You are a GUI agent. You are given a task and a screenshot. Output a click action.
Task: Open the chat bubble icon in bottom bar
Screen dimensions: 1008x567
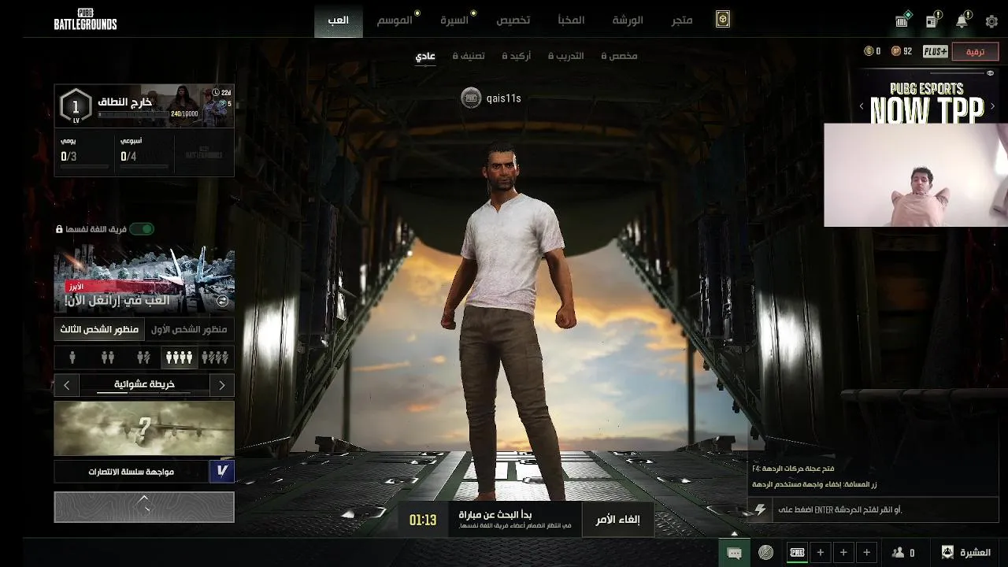pyautogui.click(x=734, y=553)
